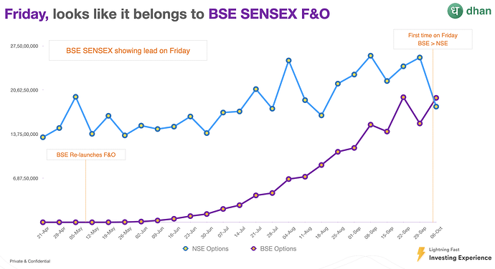Click the 'Private & Confidential' footer text

point(30,261)
